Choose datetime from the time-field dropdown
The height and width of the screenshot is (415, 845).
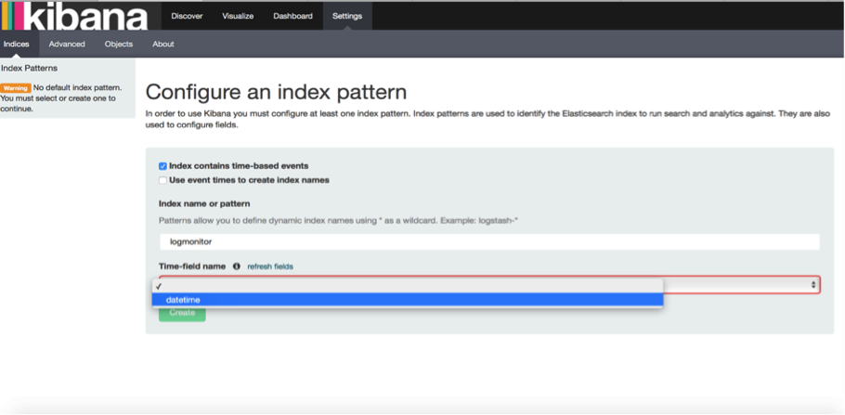coord(408,300)
